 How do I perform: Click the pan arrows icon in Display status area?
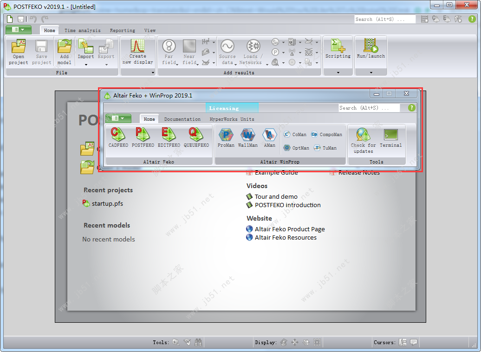pos(295,342)
